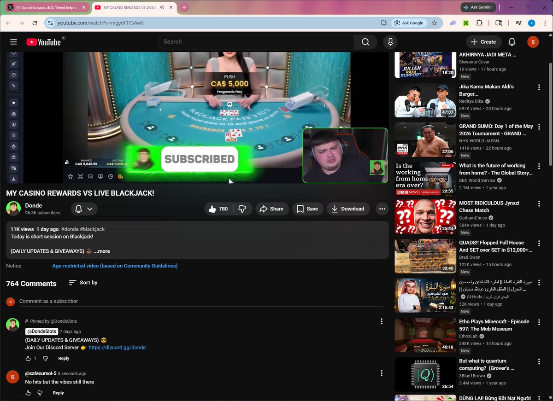553x401 pixels.
Task: Click Ask Gemini button
Action: point(478,7)
